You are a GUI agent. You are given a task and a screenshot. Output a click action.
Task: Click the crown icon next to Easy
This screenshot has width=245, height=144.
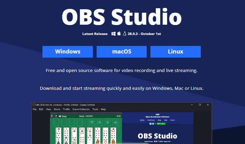pos(60,116)
